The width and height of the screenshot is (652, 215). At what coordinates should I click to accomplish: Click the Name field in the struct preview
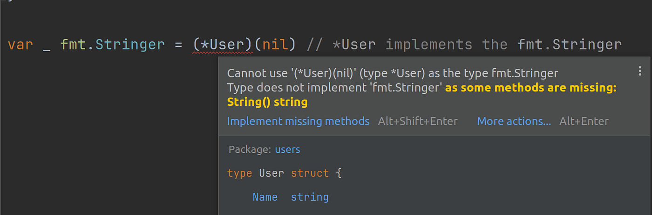pyautogui.click(x=265, y=197)
